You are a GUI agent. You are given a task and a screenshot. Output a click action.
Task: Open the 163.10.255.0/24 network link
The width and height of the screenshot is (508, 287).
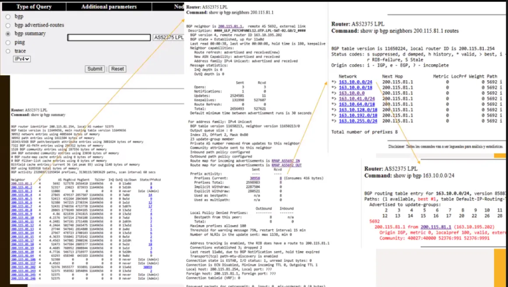pyautogui.click(x=358, y=121)
